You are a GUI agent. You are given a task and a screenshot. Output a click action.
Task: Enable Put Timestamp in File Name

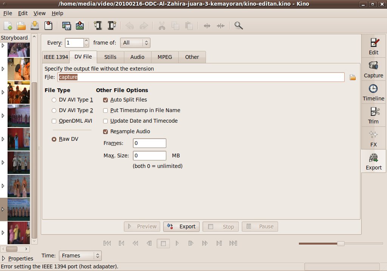(x=106, y=111)
